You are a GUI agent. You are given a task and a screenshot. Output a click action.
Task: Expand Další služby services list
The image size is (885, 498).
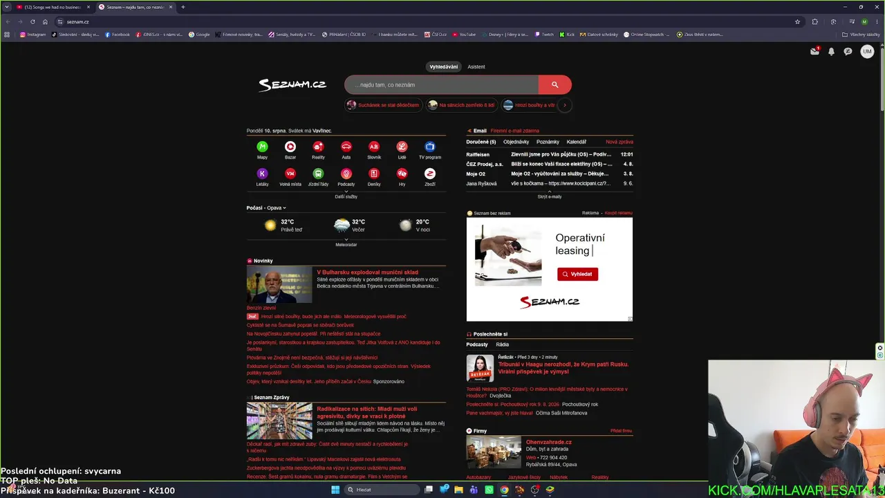point(346,196)
